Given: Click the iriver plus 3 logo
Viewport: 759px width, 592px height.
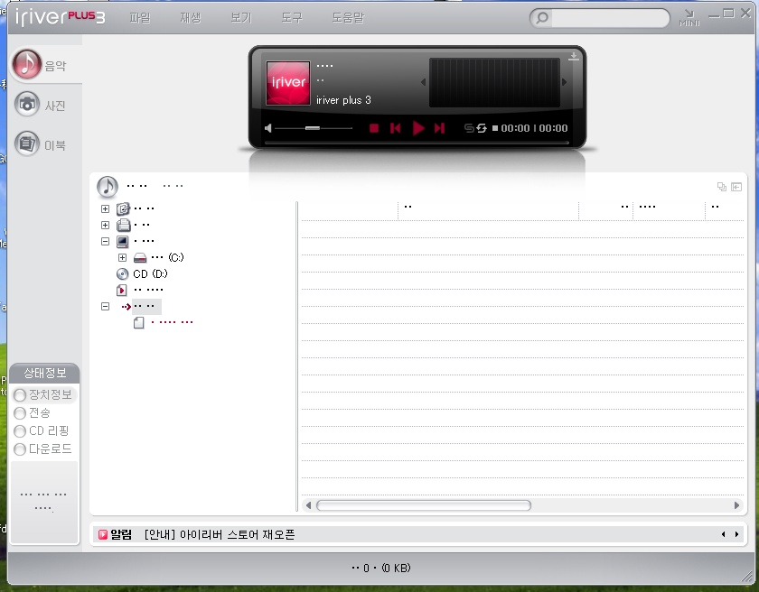Looking at the screenshot, I should [x=60, y=17].
